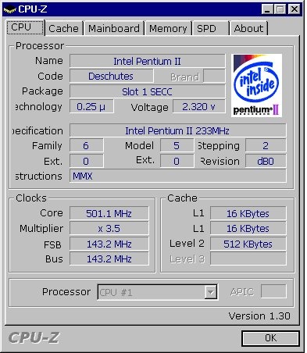307x353 pixels.
Task: Open the About tab
Action: tap(248, 28)
